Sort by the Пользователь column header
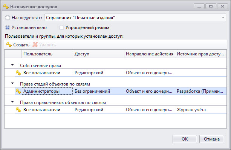Viewport: 231px width, 150px height. pyautogui.click(x=47, y=54)
